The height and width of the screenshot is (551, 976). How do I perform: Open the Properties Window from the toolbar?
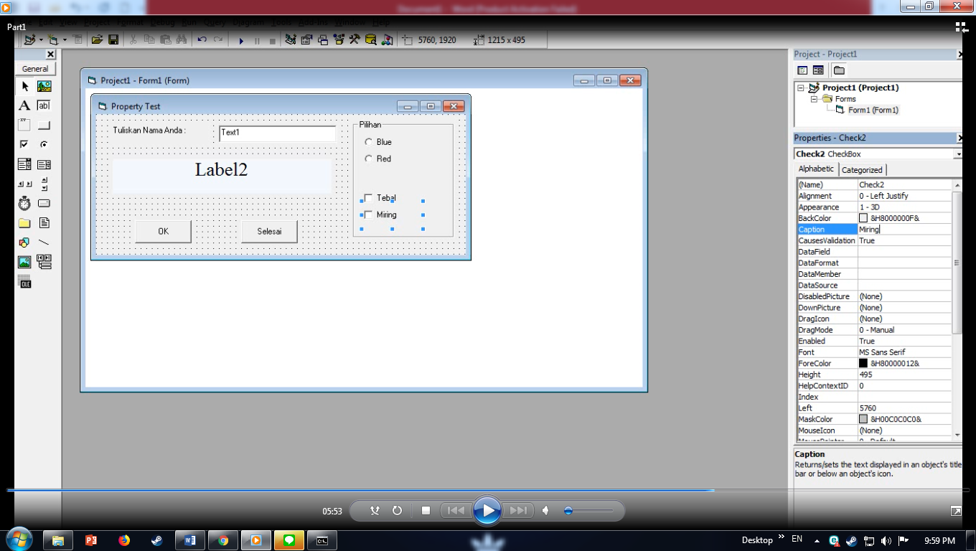306,40
